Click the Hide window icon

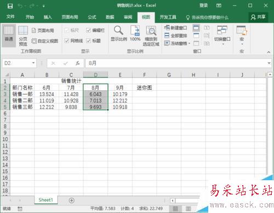tap(196, 35)
